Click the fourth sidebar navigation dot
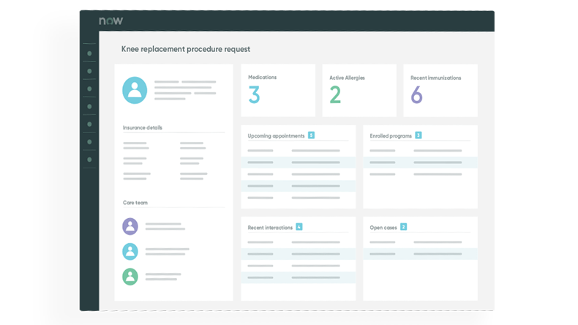578x325 pixels. point(89,106)
